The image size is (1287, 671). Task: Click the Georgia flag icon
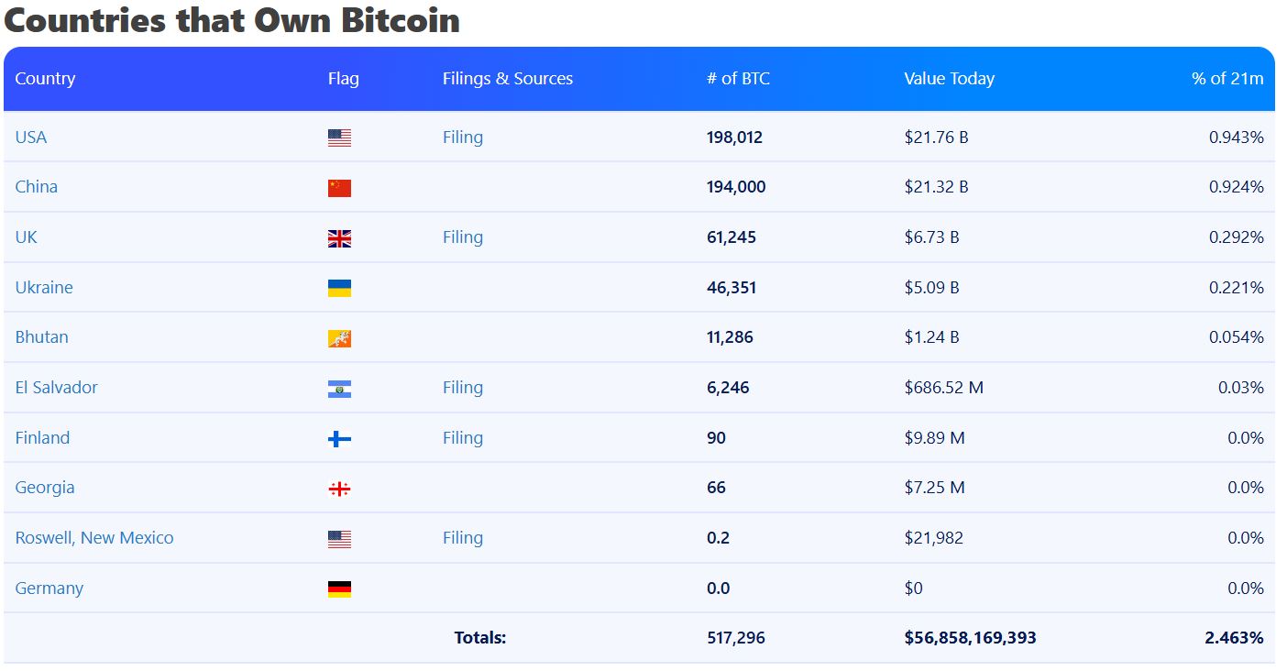pos(340,488)
